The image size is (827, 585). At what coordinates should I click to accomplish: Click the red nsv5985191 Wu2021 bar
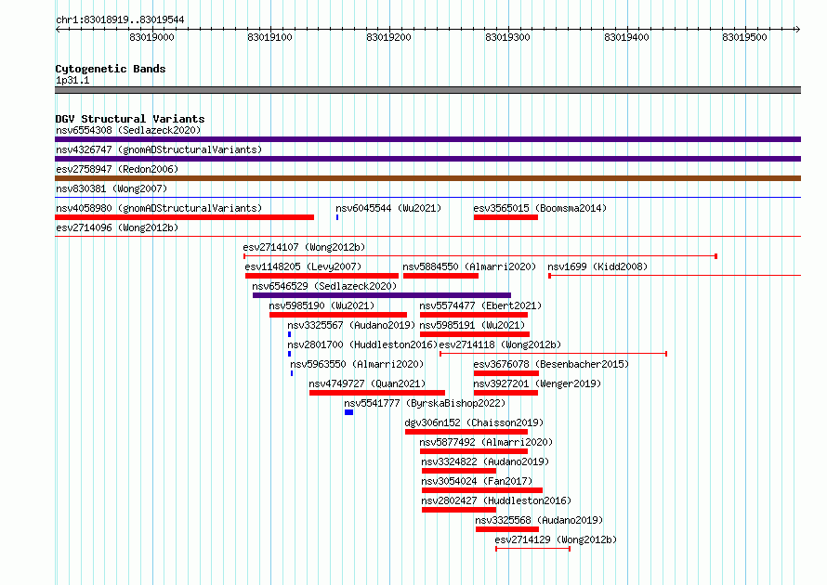(475, 334)
